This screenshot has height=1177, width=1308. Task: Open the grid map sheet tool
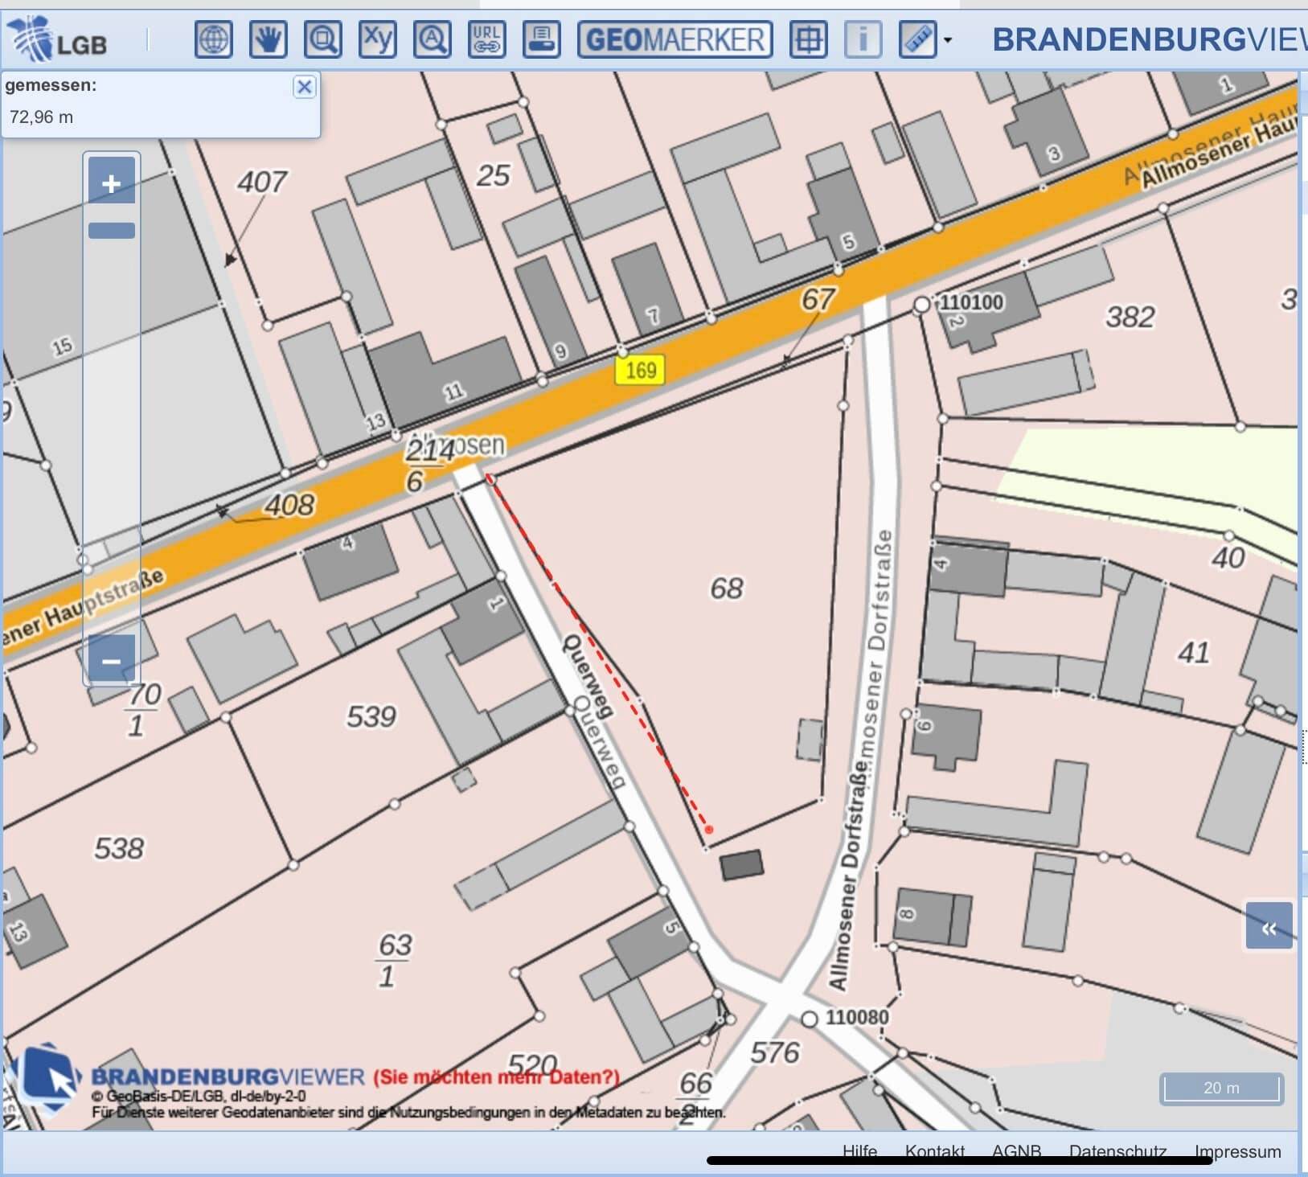tap(808, 39)
